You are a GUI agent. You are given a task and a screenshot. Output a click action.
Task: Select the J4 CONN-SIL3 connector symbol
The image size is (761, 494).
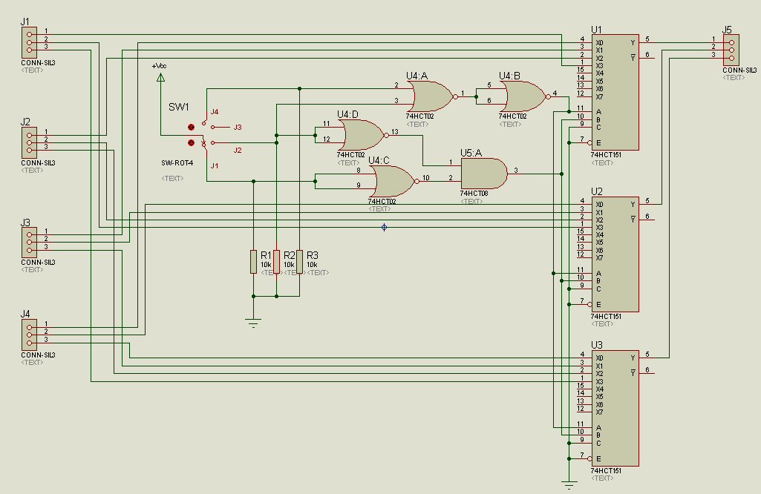tap(29, 335)
